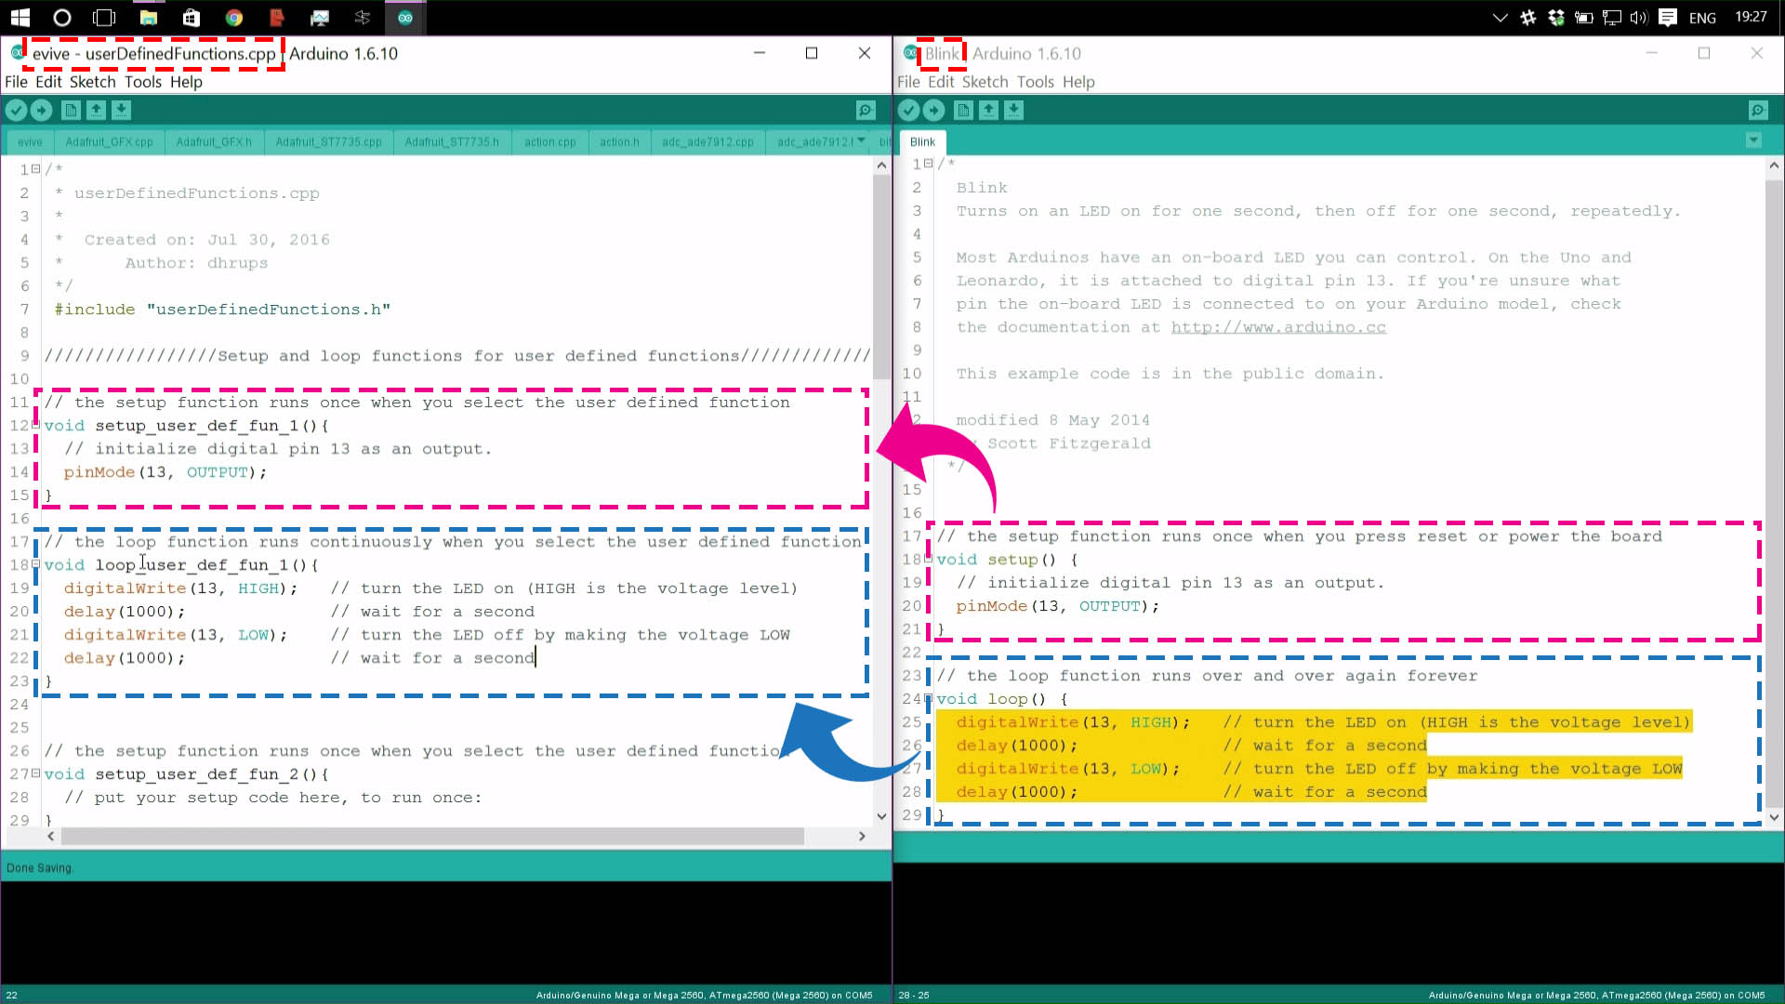Click pinMode(13, OUTPUT) line in Blink

[1058, 605]
